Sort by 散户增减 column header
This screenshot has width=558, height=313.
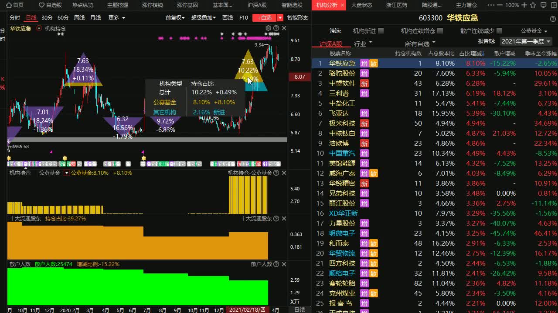[505, 53]
